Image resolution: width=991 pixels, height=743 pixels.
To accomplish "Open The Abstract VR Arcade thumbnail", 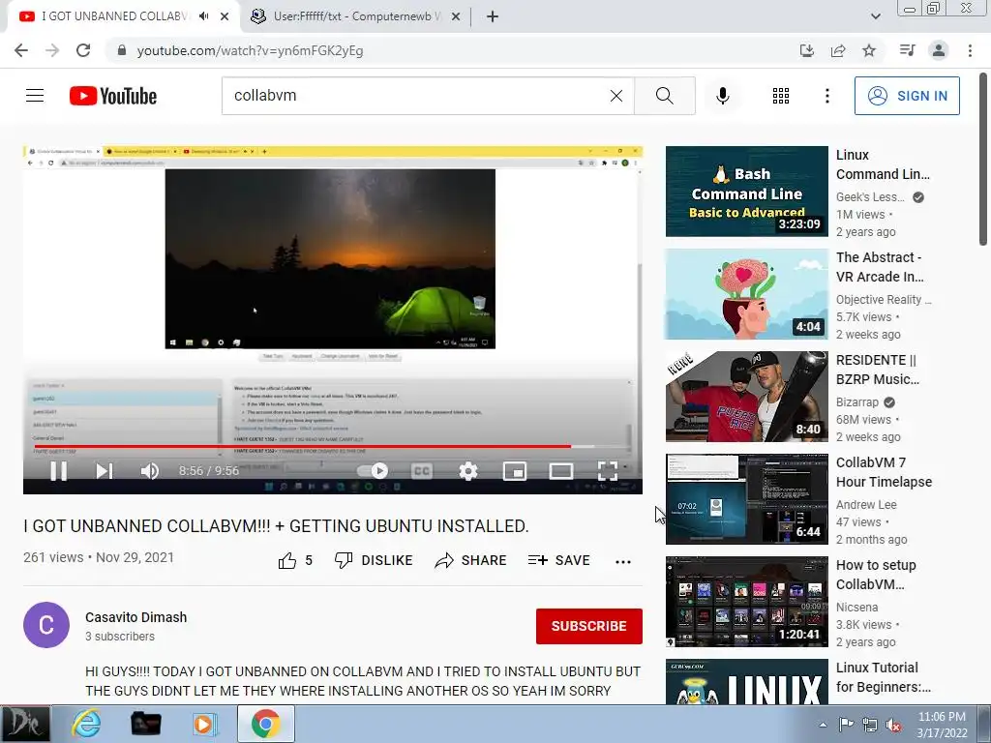I will pos(746,294).
